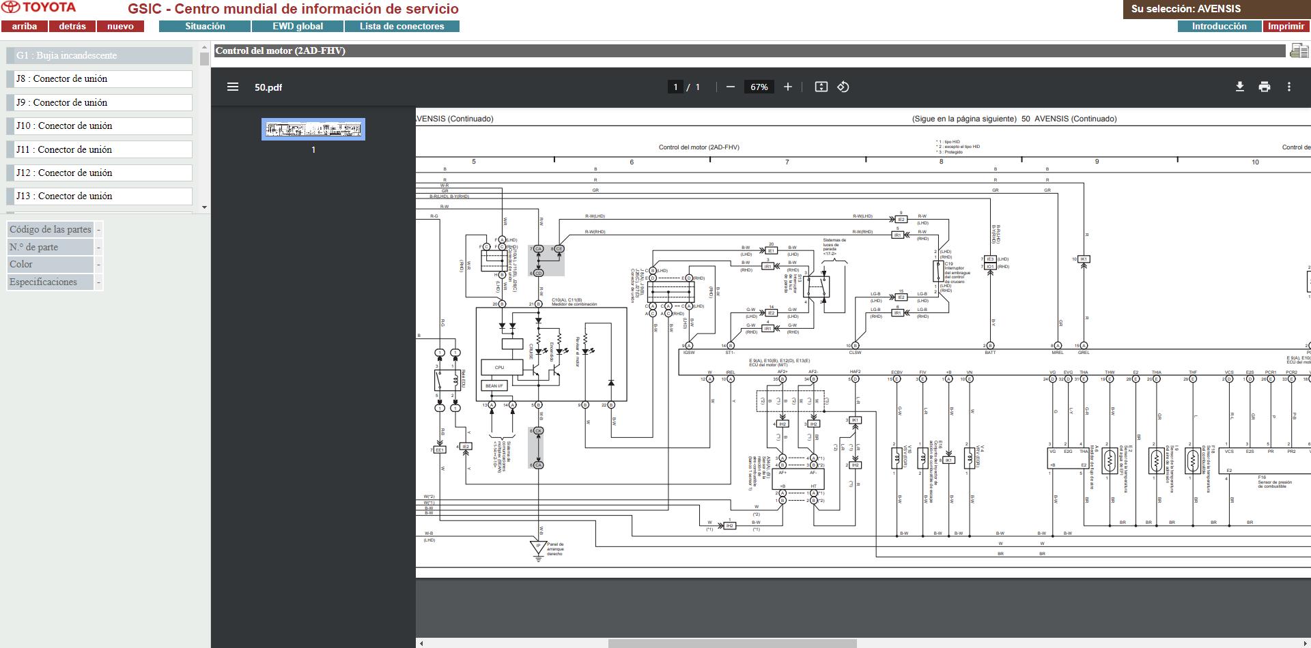Click the Control del motor (2AD-FHV) title bar
The height and width of the screenshot is (648, 1311).
tap(749, 50)
